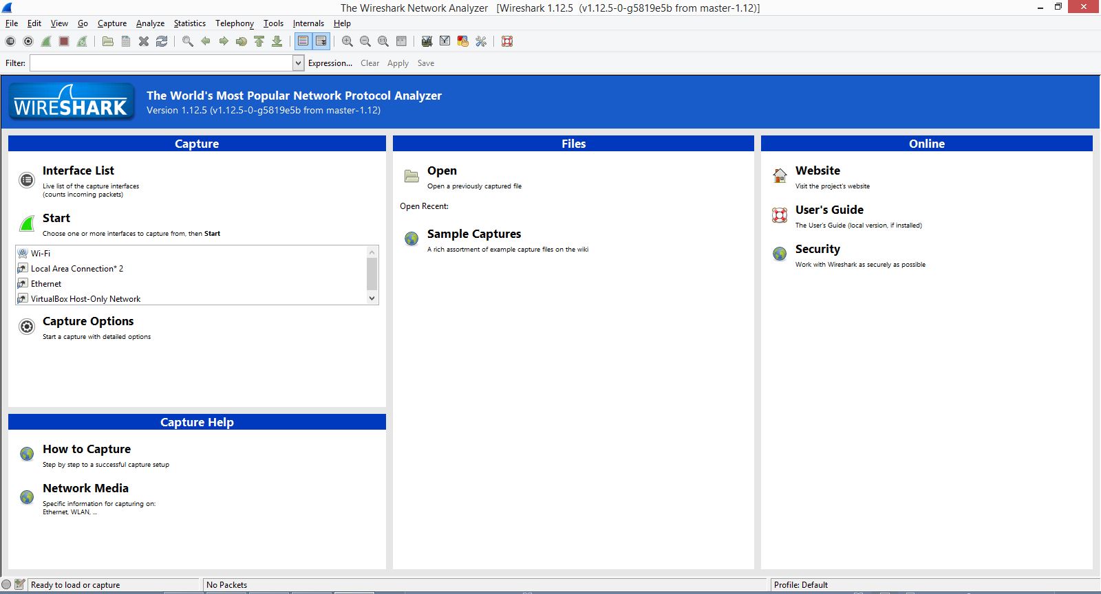Open the Telephony menu
Screen dimensions: 1101x594
pyautogui.click(x=235, y=23)
